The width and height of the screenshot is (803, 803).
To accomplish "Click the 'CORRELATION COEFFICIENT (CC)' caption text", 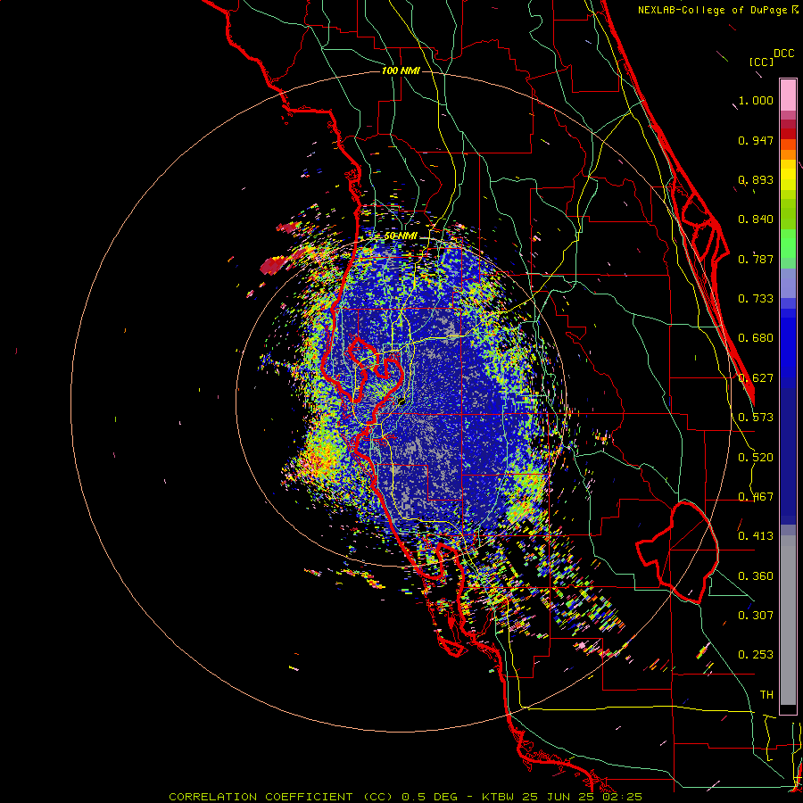I will coord(281,797).
